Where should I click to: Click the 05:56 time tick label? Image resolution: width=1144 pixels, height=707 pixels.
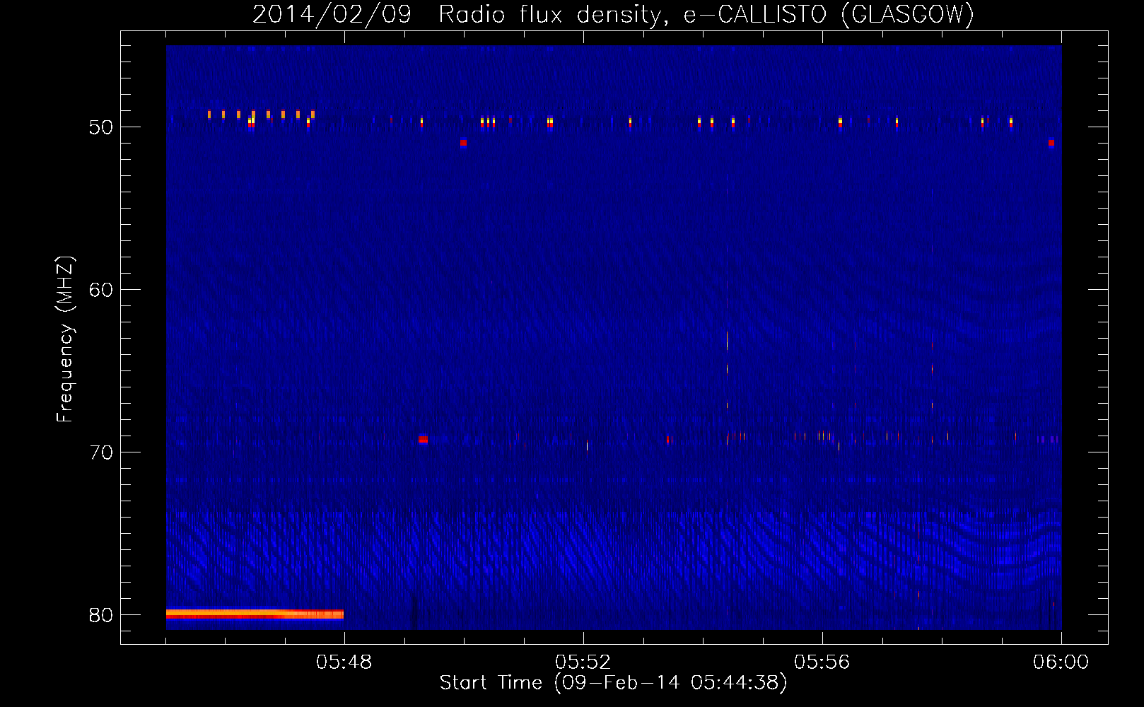coord(822,662)
